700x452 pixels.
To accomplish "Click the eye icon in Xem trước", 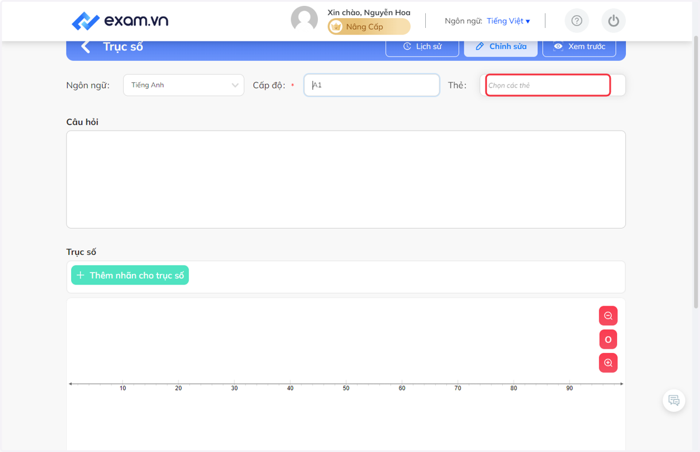I will [558, 47].
